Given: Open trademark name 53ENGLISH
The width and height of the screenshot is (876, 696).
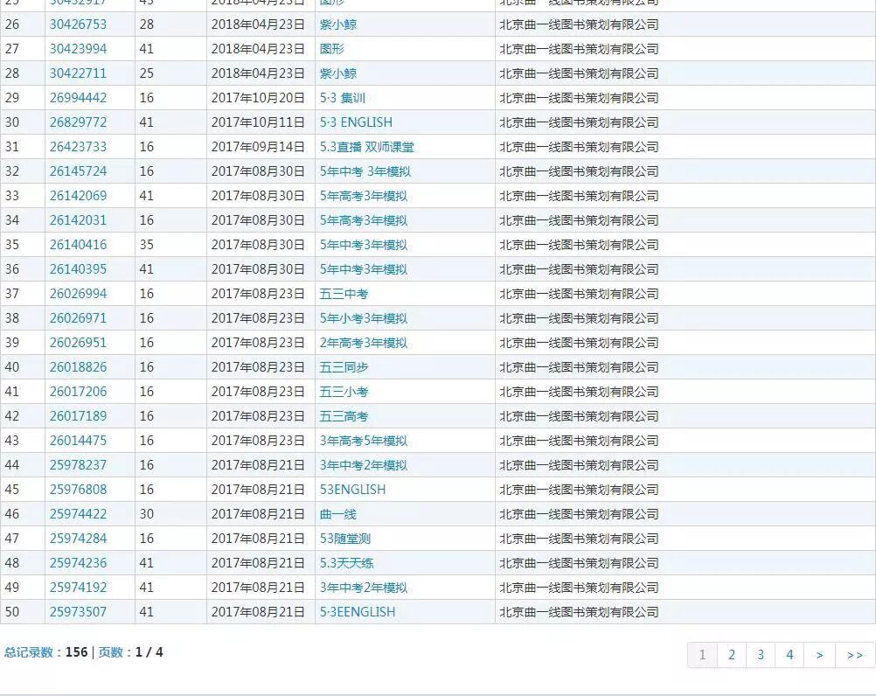Looking at the screenshot, I should (352, 490).
